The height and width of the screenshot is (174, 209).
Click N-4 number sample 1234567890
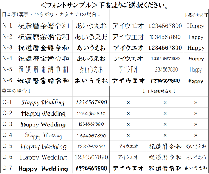[165, 59]
